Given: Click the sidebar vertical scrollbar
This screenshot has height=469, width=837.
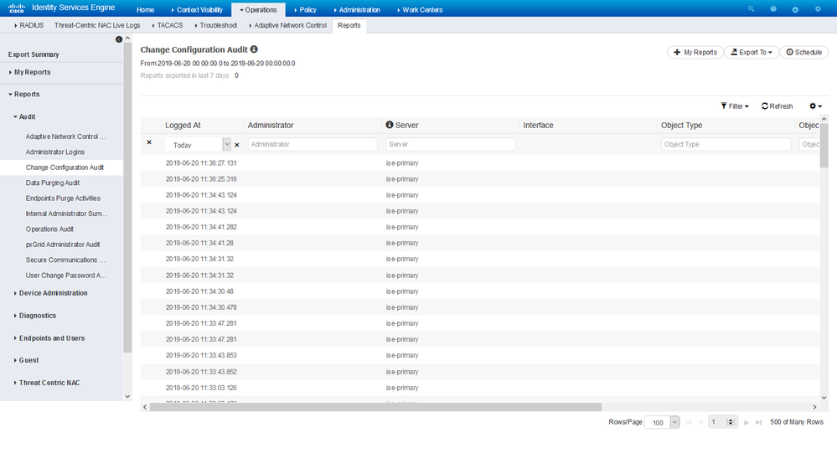Looking at the screenshot, I should [x=127, y=198].
